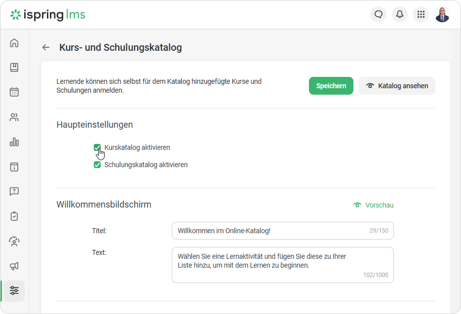This screenshot has width=461, height=314.
Task: Click the settings sliders sidebar icon
Action: click(x=14, y=291)
